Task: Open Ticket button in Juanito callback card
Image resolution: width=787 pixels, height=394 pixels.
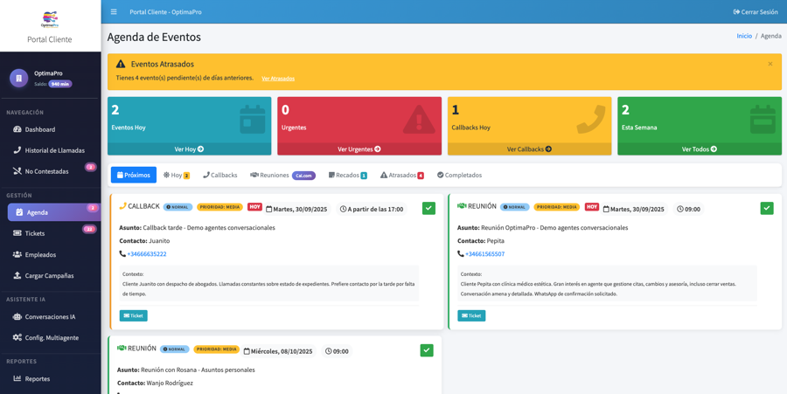Action: tap(134, 315)
